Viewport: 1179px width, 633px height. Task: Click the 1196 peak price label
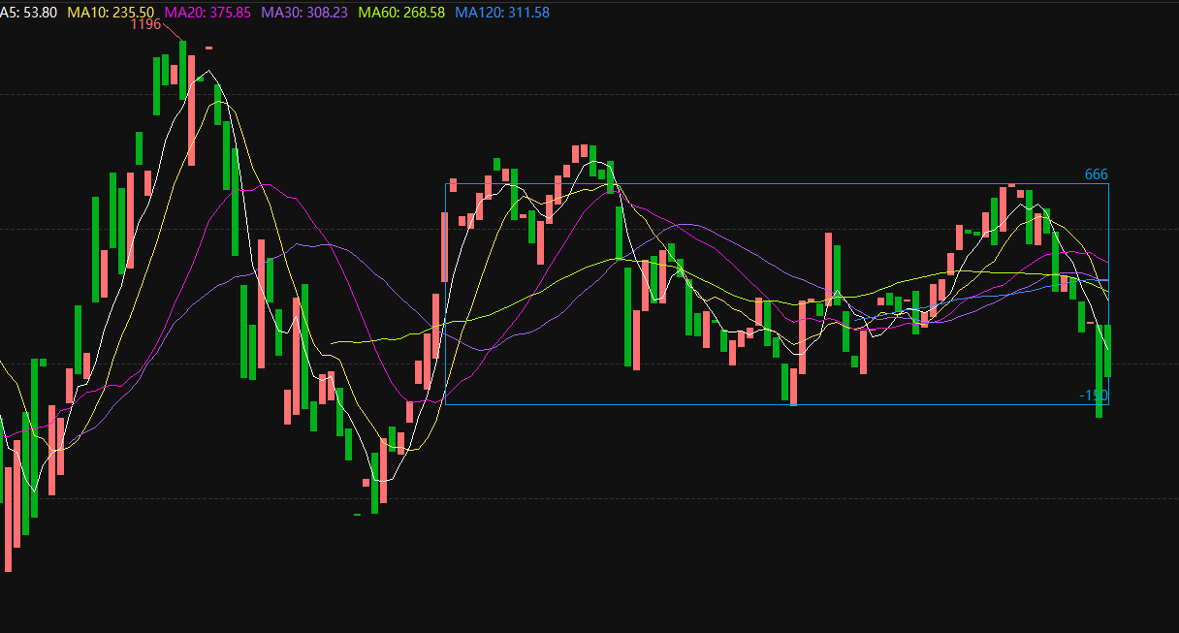[145, 24]
